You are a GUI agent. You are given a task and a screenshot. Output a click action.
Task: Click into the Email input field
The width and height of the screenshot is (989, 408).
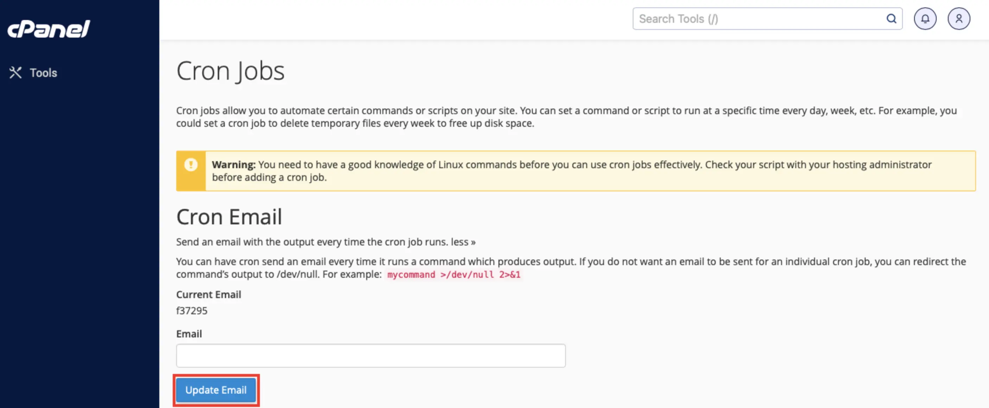tap(370, 355)
